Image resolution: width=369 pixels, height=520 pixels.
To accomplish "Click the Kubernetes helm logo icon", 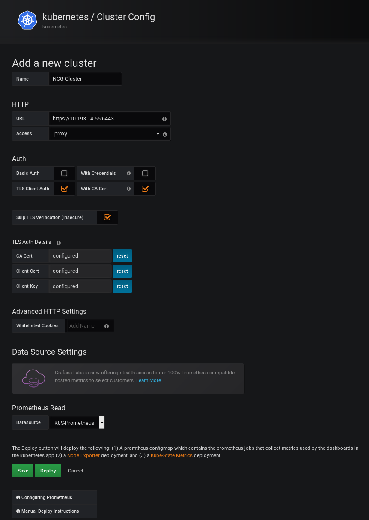I will click(27, 20).
